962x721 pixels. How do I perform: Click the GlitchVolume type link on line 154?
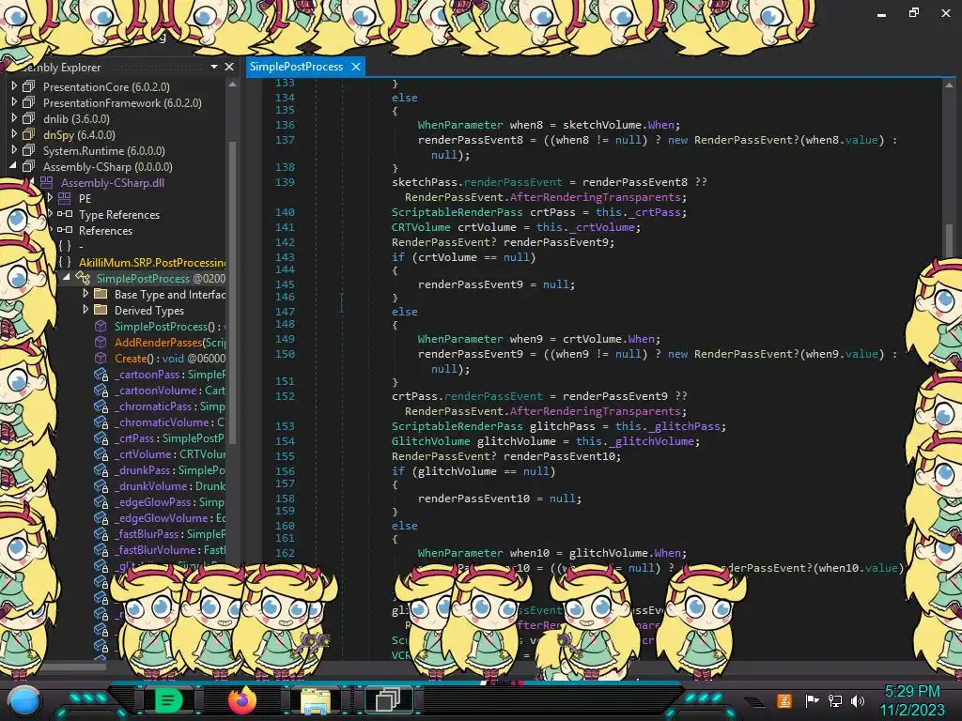430,441
